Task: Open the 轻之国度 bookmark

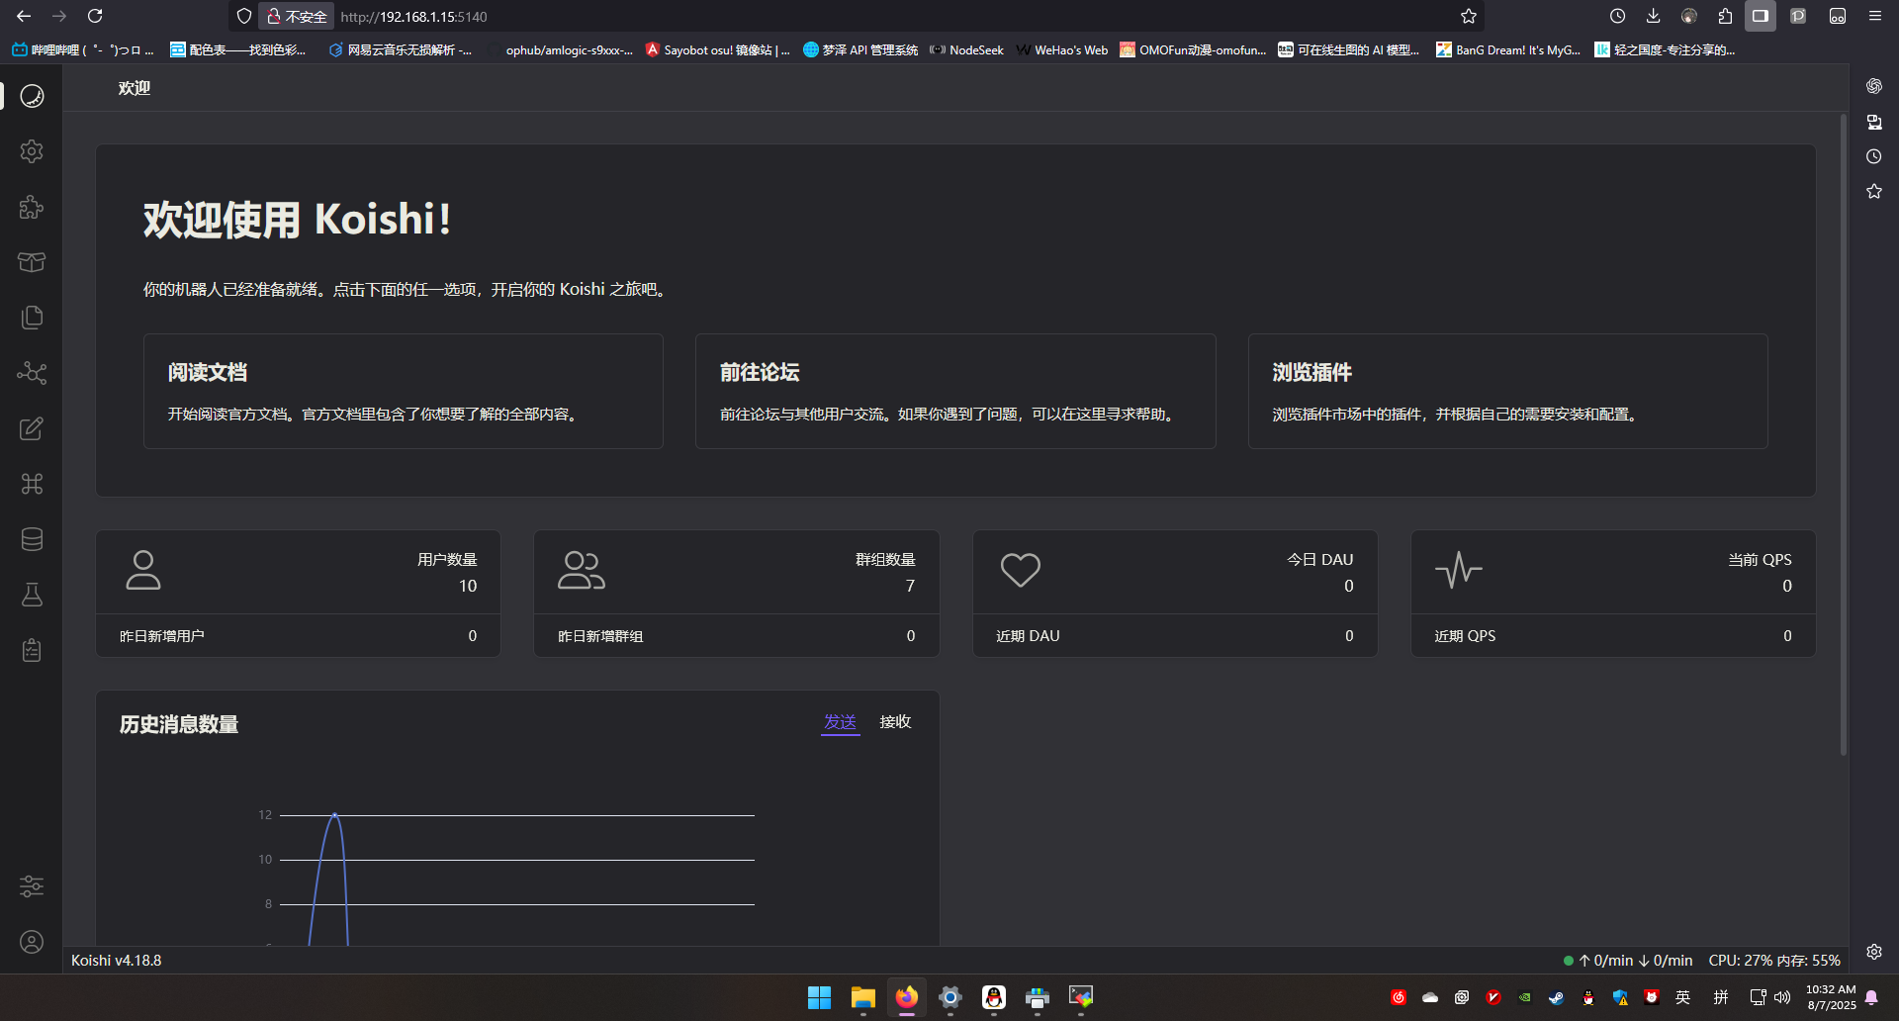Action: [1665, 49]
